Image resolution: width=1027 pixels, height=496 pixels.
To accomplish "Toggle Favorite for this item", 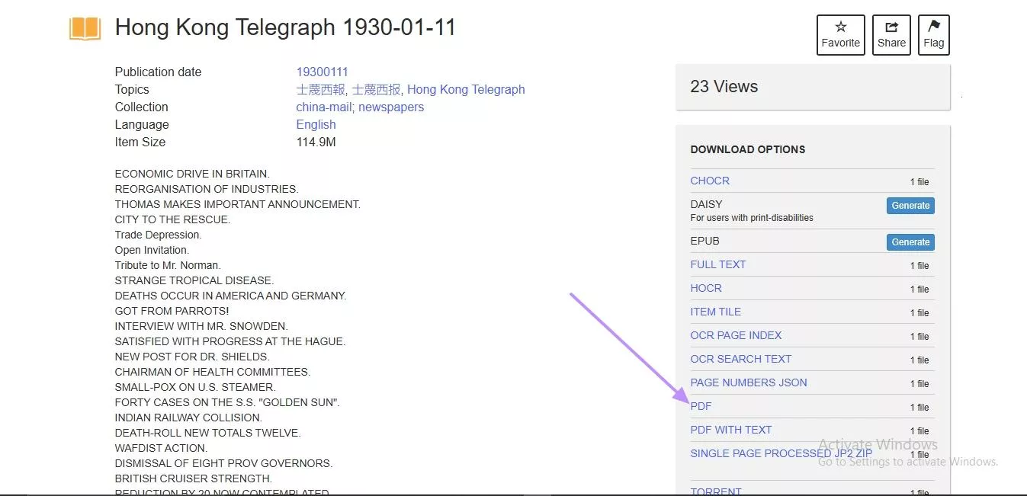I will click(x=840, y=34).
